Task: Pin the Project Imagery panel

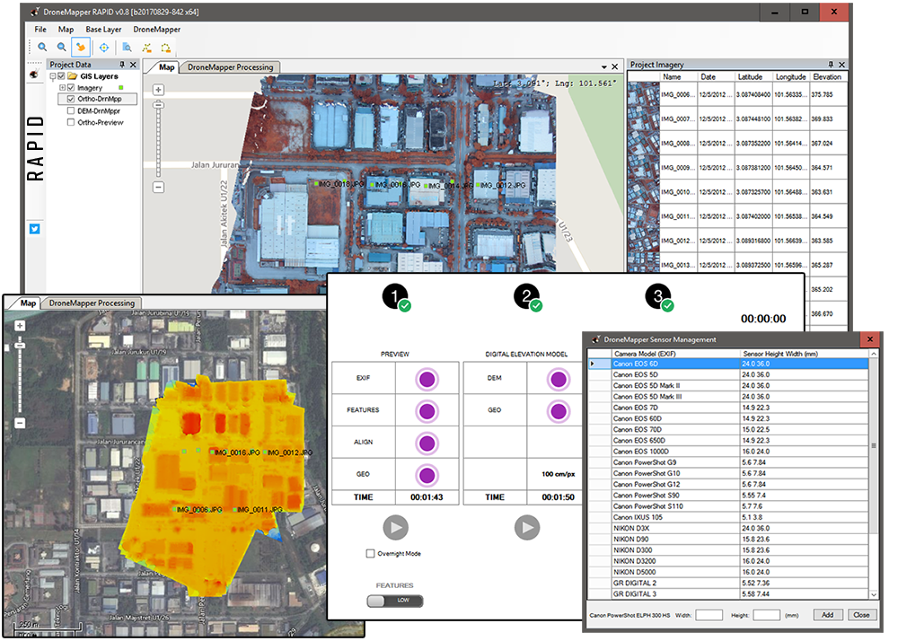Action: pyautogui.click(x=831, y=64)
